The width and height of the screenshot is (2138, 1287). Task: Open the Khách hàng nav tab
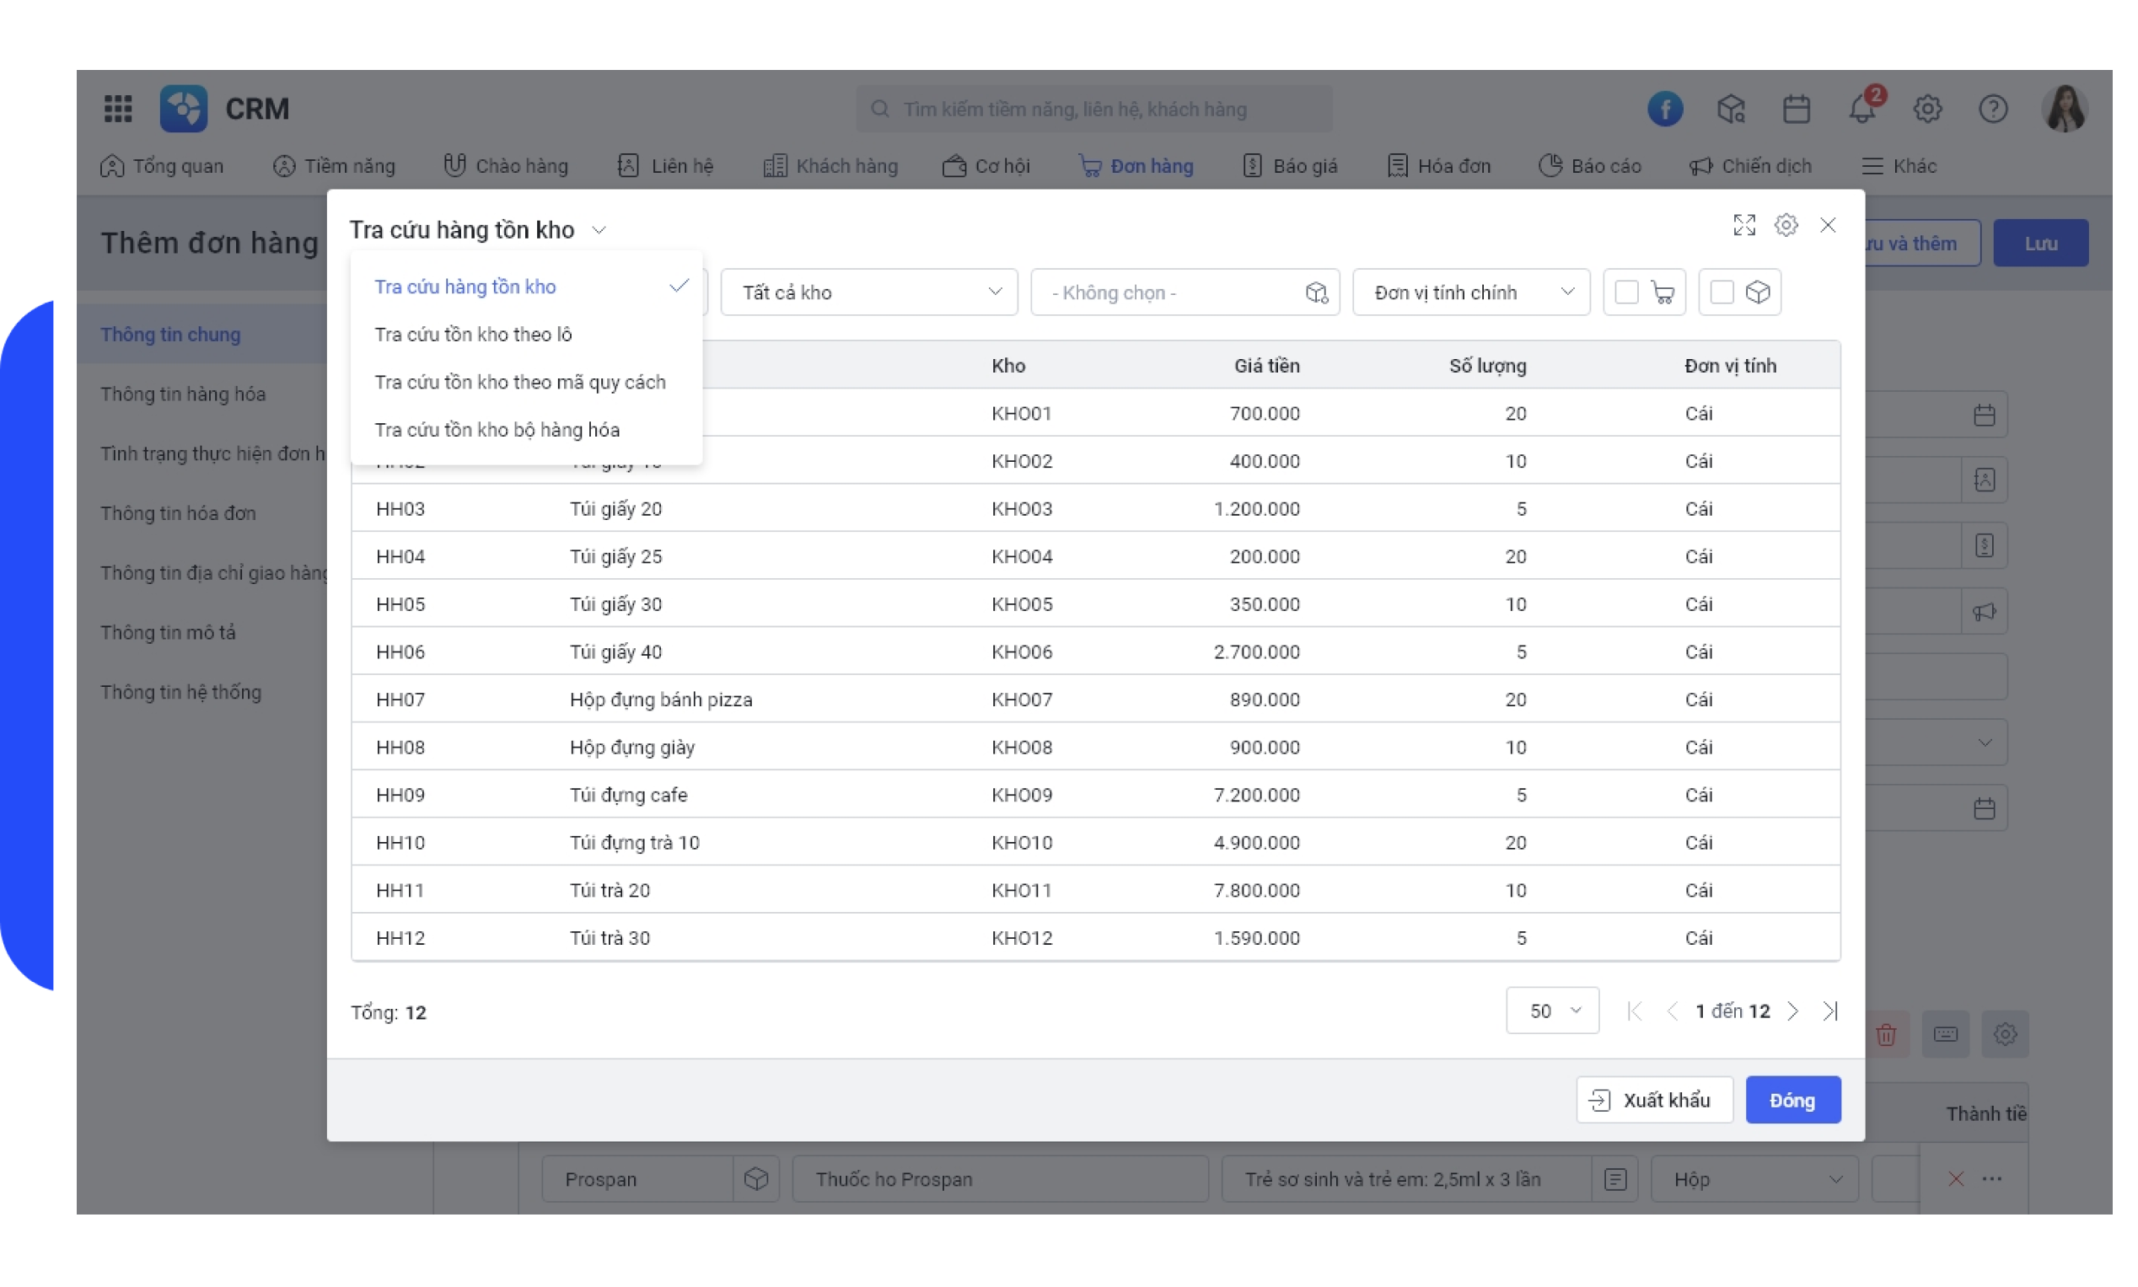tap(830, 166)
